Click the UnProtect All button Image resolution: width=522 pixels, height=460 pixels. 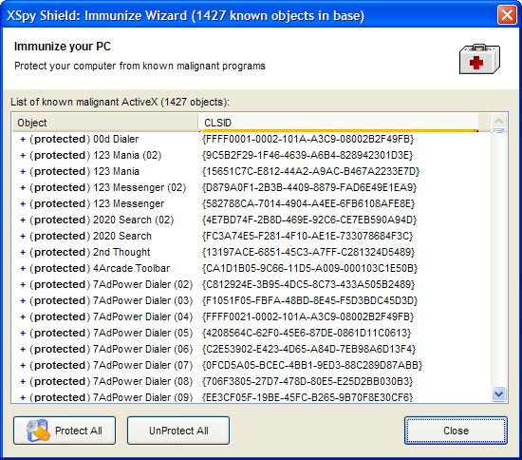(178, 431)
